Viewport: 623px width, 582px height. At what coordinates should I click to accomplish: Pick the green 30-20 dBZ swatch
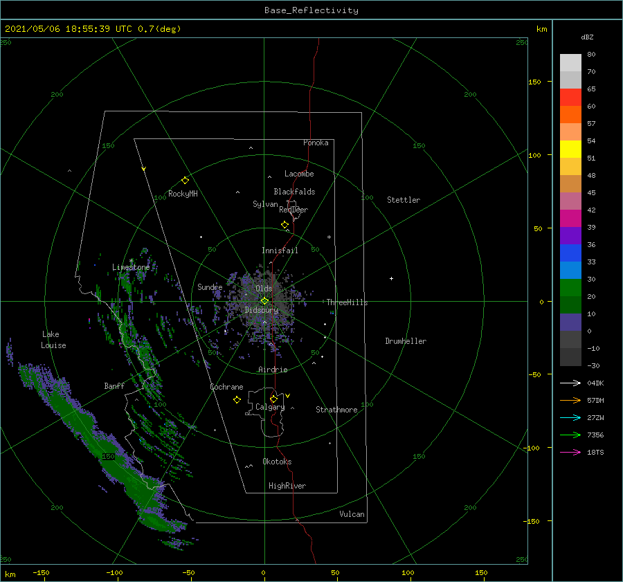point(570,288)
